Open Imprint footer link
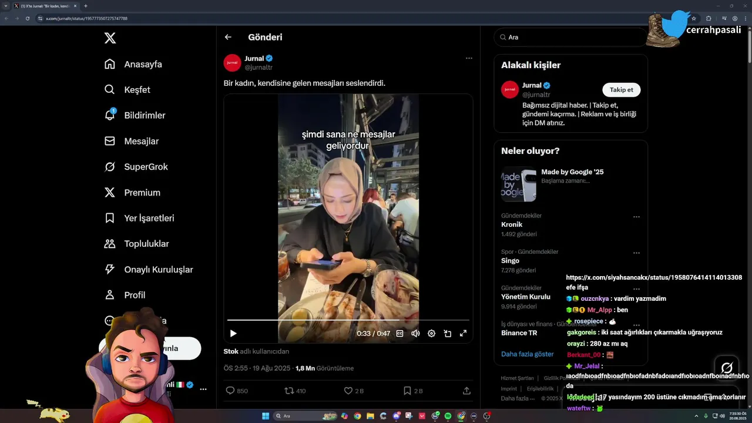 click(x=509, y=388)
